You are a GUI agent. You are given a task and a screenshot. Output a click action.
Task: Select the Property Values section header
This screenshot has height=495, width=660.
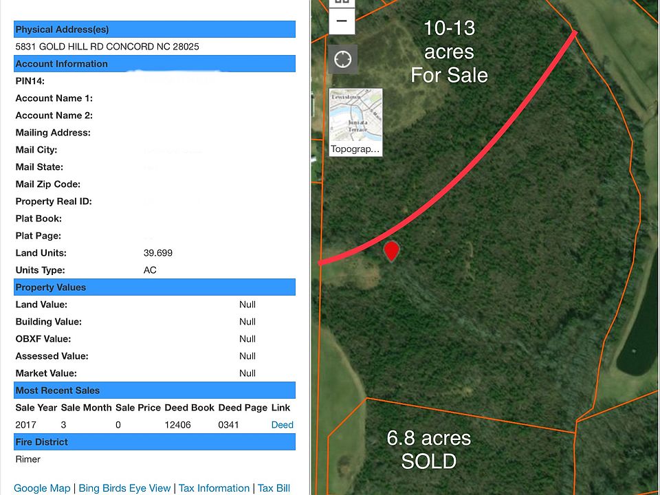50,287
